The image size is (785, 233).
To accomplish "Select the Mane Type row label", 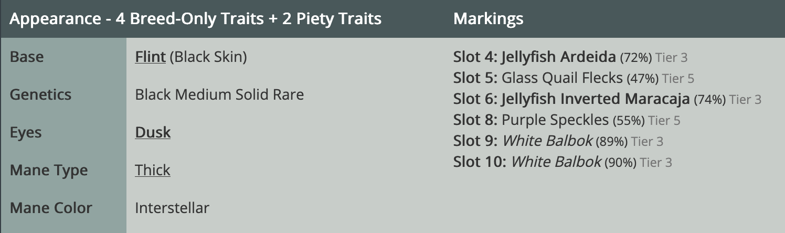I will click(49, 170).
